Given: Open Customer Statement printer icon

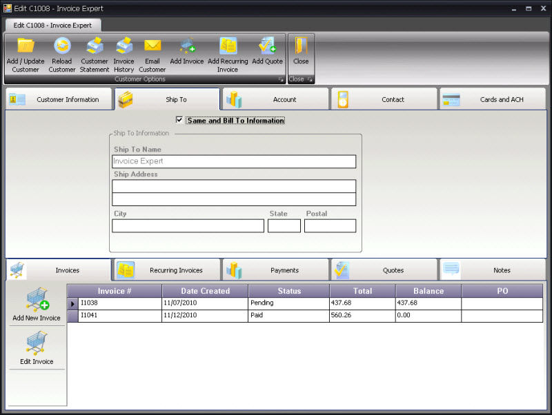Looking at the screenshot, I should [95, 45].
